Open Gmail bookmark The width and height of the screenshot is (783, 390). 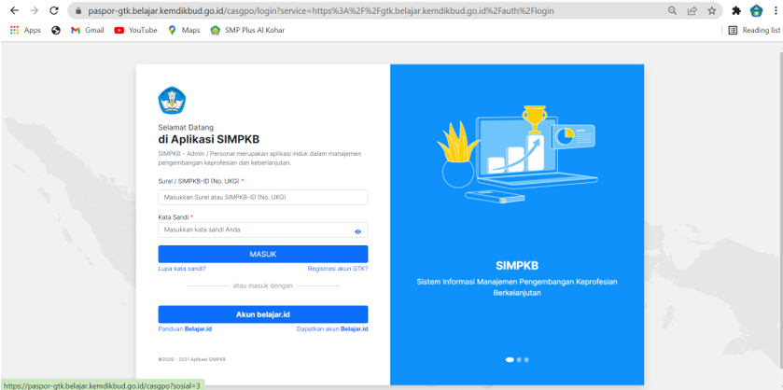click(88, 30)
